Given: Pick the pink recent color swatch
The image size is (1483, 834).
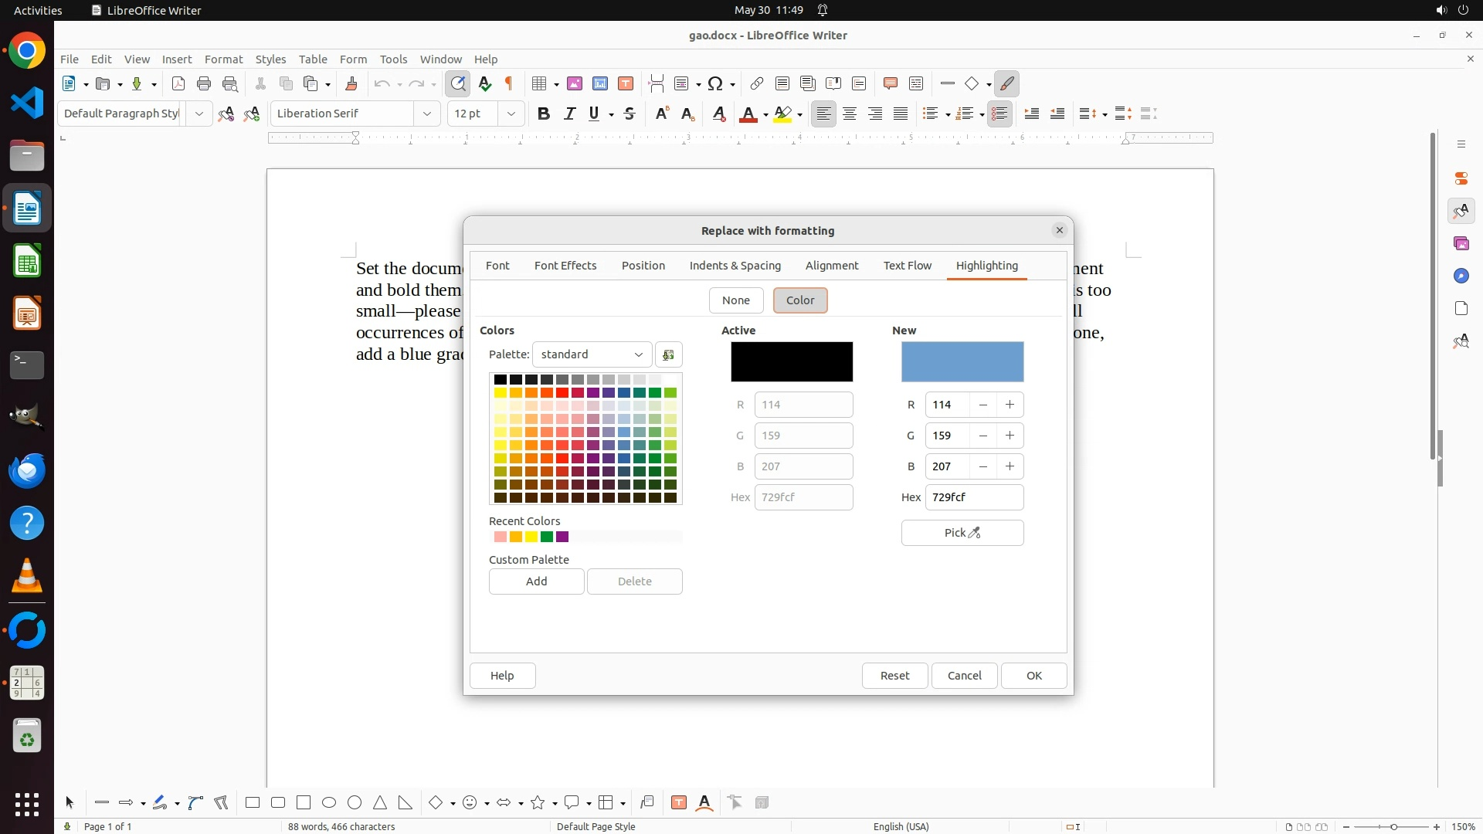Looking at the screenshot, I should 501,537.
